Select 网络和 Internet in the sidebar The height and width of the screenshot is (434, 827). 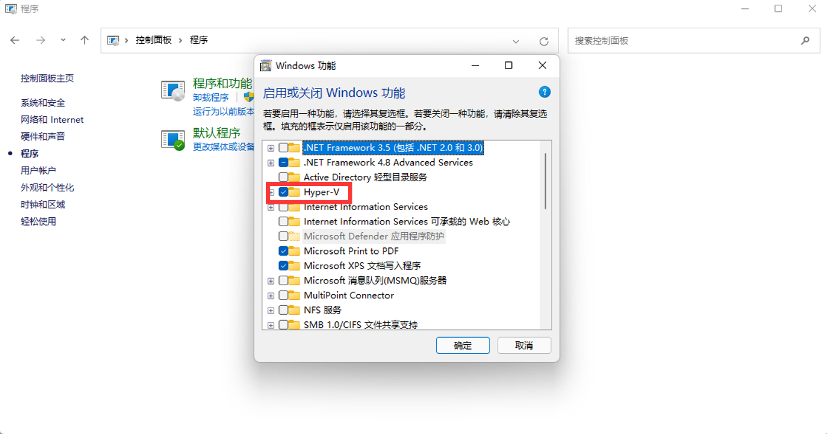52,119
